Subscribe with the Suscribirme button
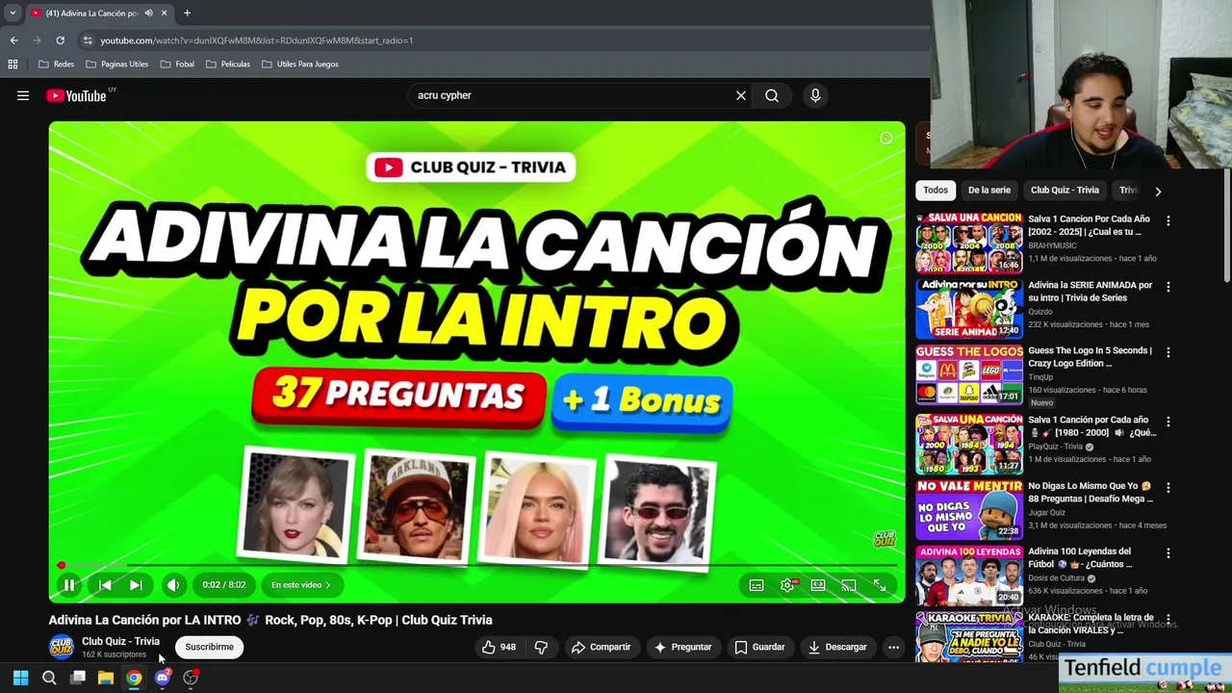Viewport: 1232px width, 693px height. [x=210, y=647]
